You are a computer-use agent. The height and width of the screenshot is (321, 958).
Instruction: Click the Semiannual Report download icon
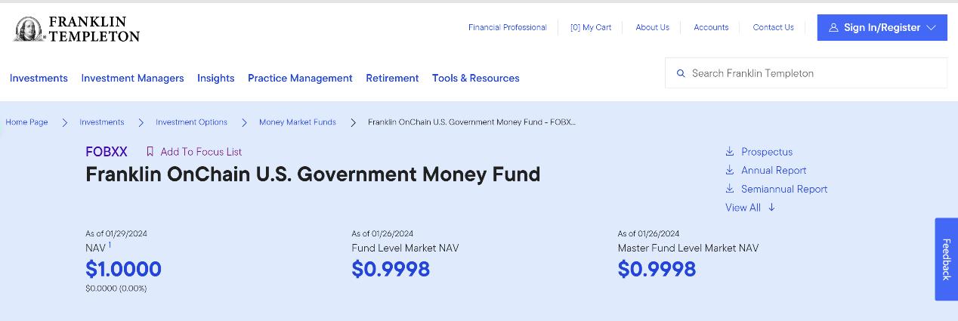point(730,189)
